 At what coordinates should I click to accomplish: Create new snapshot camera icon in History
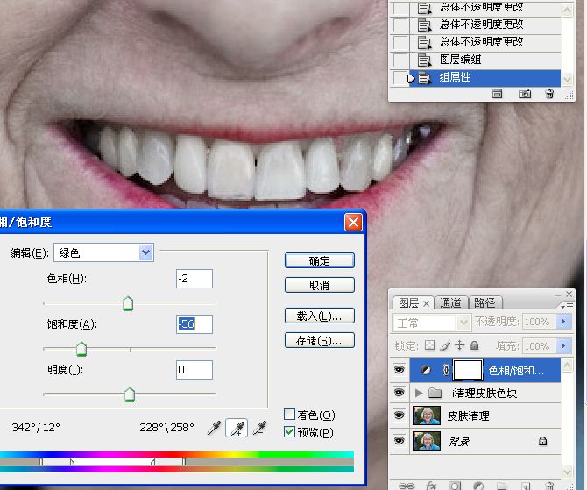coord(525,94)
